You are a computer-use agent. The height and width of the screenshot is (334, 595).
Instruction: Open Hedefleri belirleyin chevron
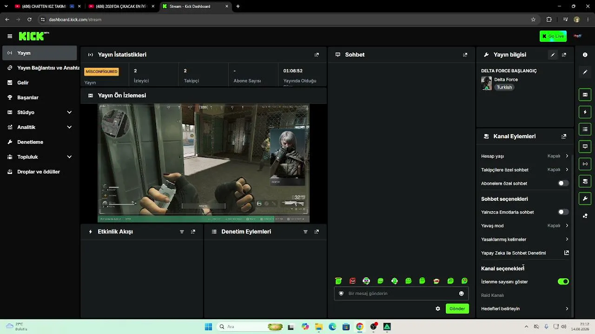coord(567,309)
